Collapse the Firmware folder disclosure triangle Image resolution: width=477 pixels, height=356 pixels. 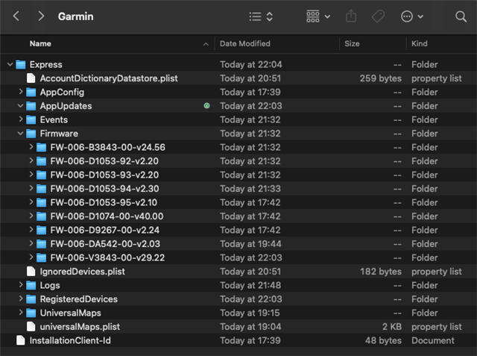point(20,134)
